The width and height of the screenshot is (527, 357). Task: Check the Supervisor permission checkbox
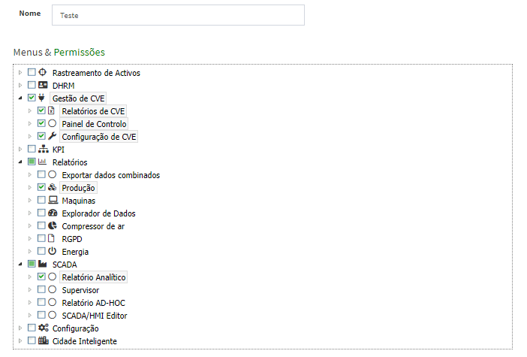pos(41,290)
